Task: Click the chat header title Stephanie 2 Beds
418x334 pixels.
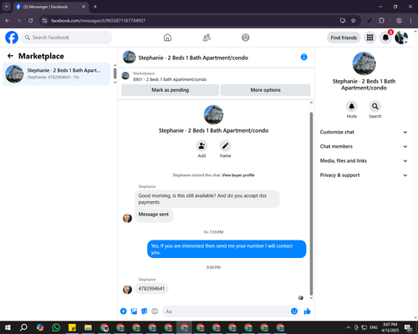Action: [x=193, y=58]
